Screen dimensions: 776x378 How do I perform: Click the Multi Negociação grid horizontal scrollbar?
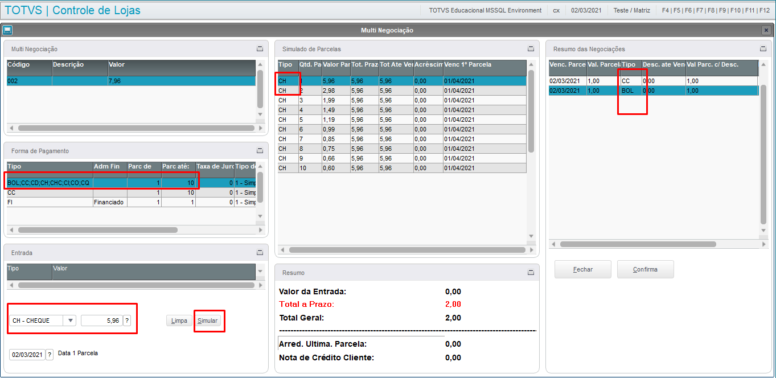click(x=136, y=128)
